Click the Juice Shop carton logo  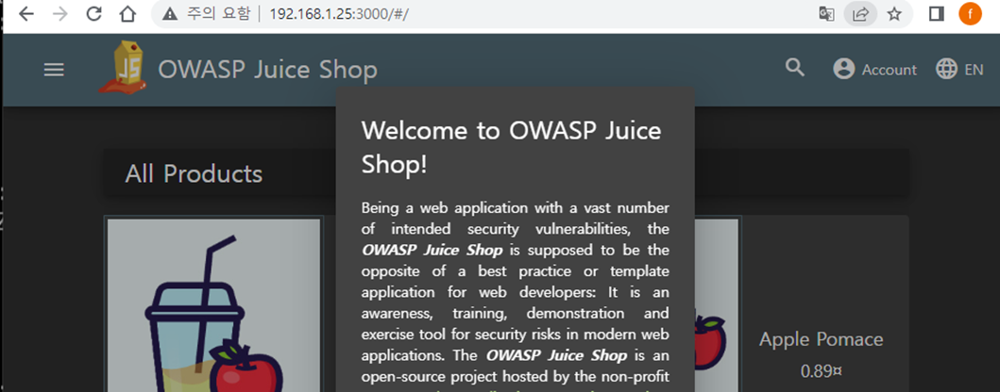coord(123,68)
